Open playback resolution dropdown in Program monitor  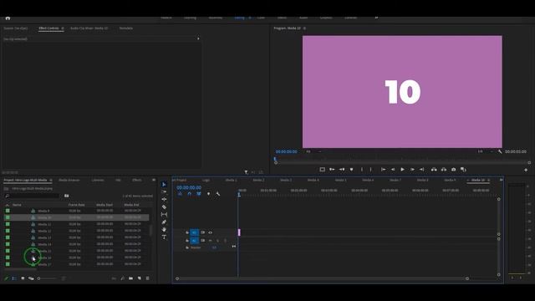[486, 151]
